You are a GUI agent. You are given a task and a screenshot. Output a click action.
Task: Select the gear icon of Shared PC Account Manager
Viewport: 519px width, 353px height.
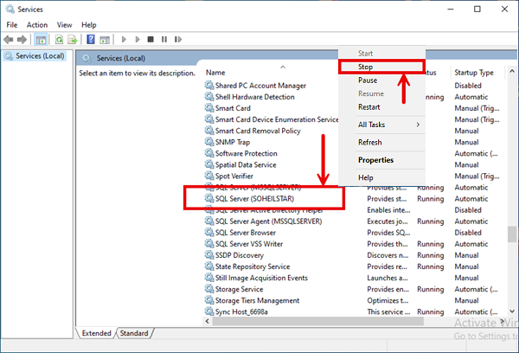[x=209, y=86]
